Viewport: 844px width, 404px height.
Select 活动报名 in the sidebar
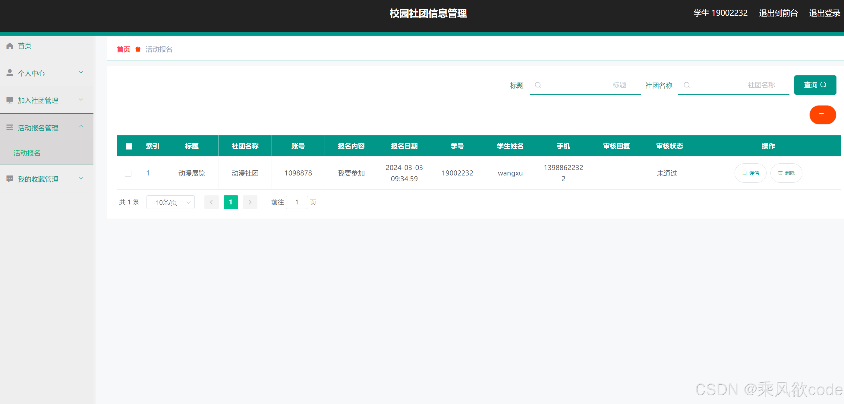pos(27,153)
